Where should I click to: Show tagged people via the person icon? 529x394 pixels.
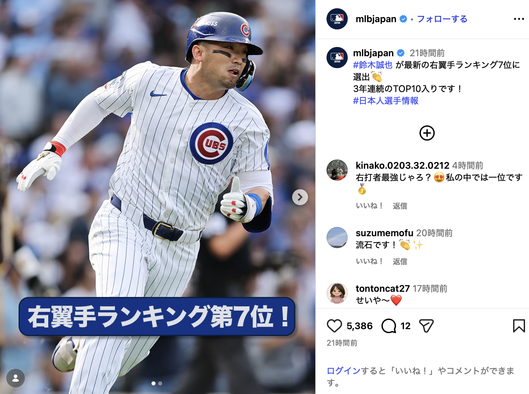16,378
